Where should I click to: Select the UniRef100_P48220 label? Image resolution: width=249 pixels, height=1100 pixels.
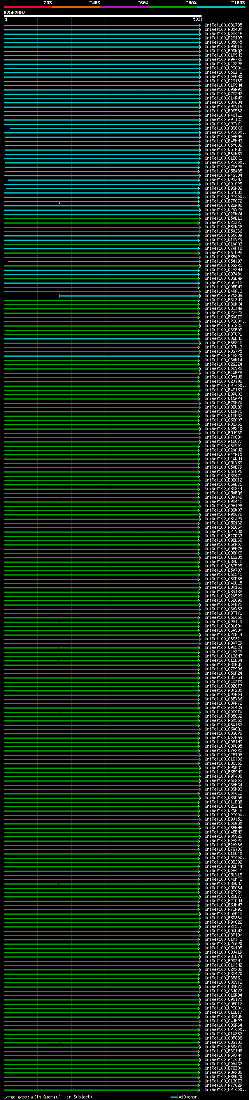[223, 356]
